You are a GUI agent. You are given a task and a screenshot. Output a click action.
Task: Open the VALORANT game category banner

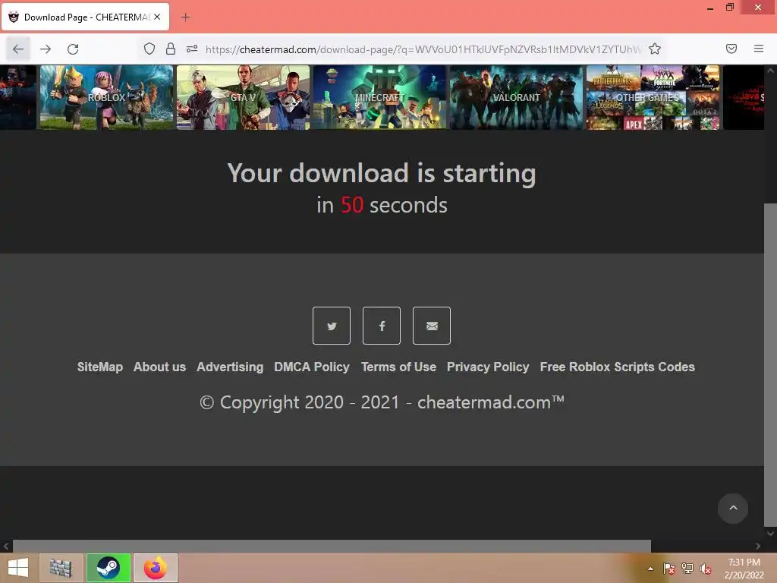click(516, 97)
